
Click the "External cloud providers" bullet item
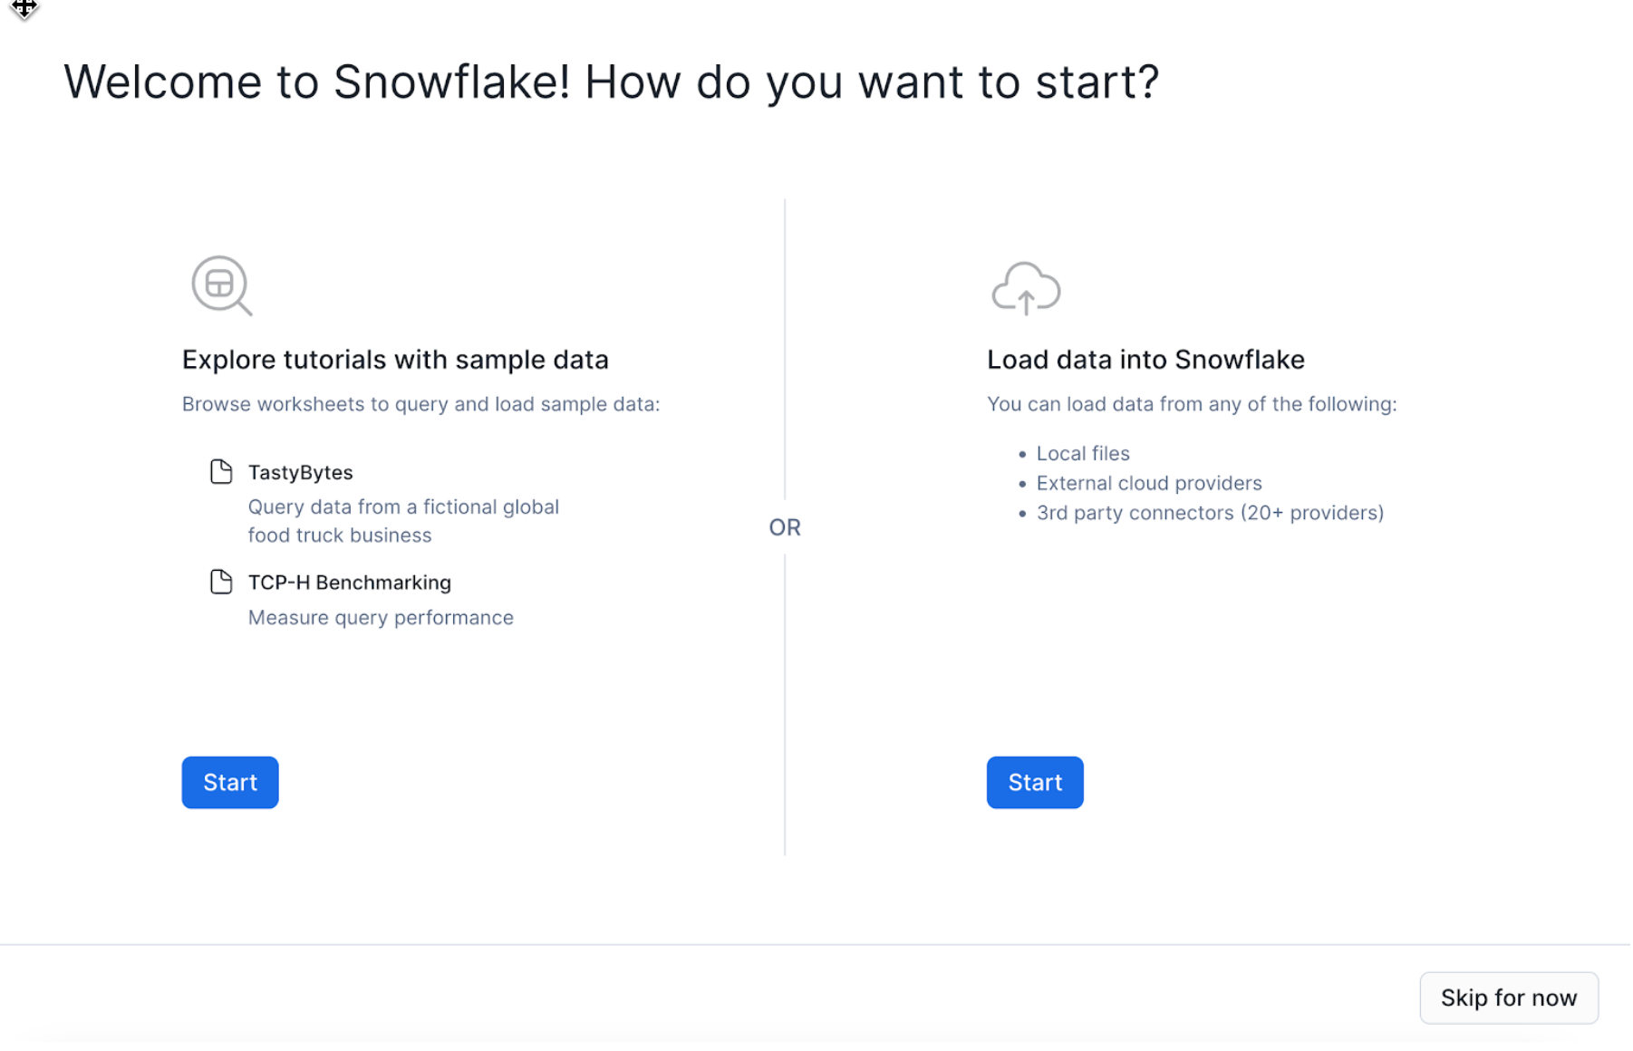[1149, 484]
